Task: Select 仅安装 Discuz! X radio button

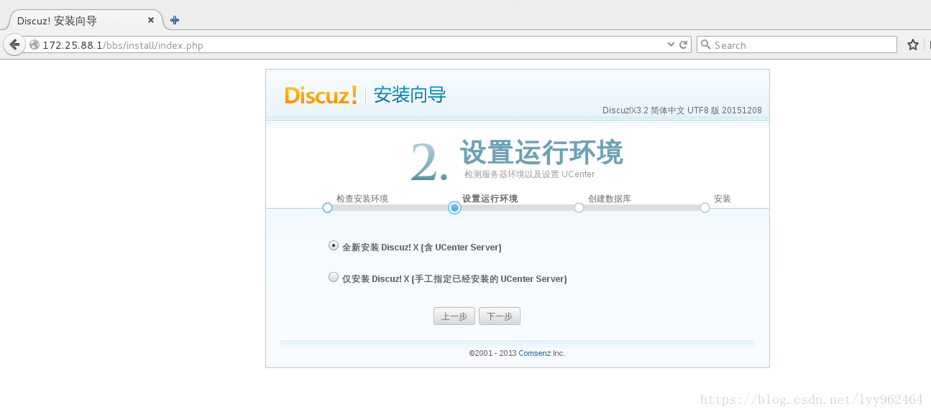Action: pyautogui.click(x=334, y=277)
